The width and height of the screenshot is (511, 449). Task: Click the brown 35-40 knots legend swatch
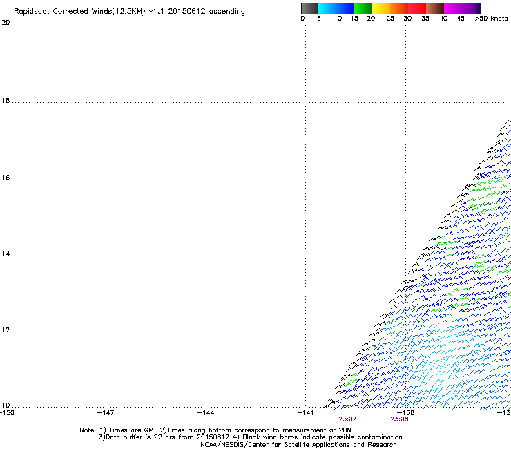tap(435, 8)
